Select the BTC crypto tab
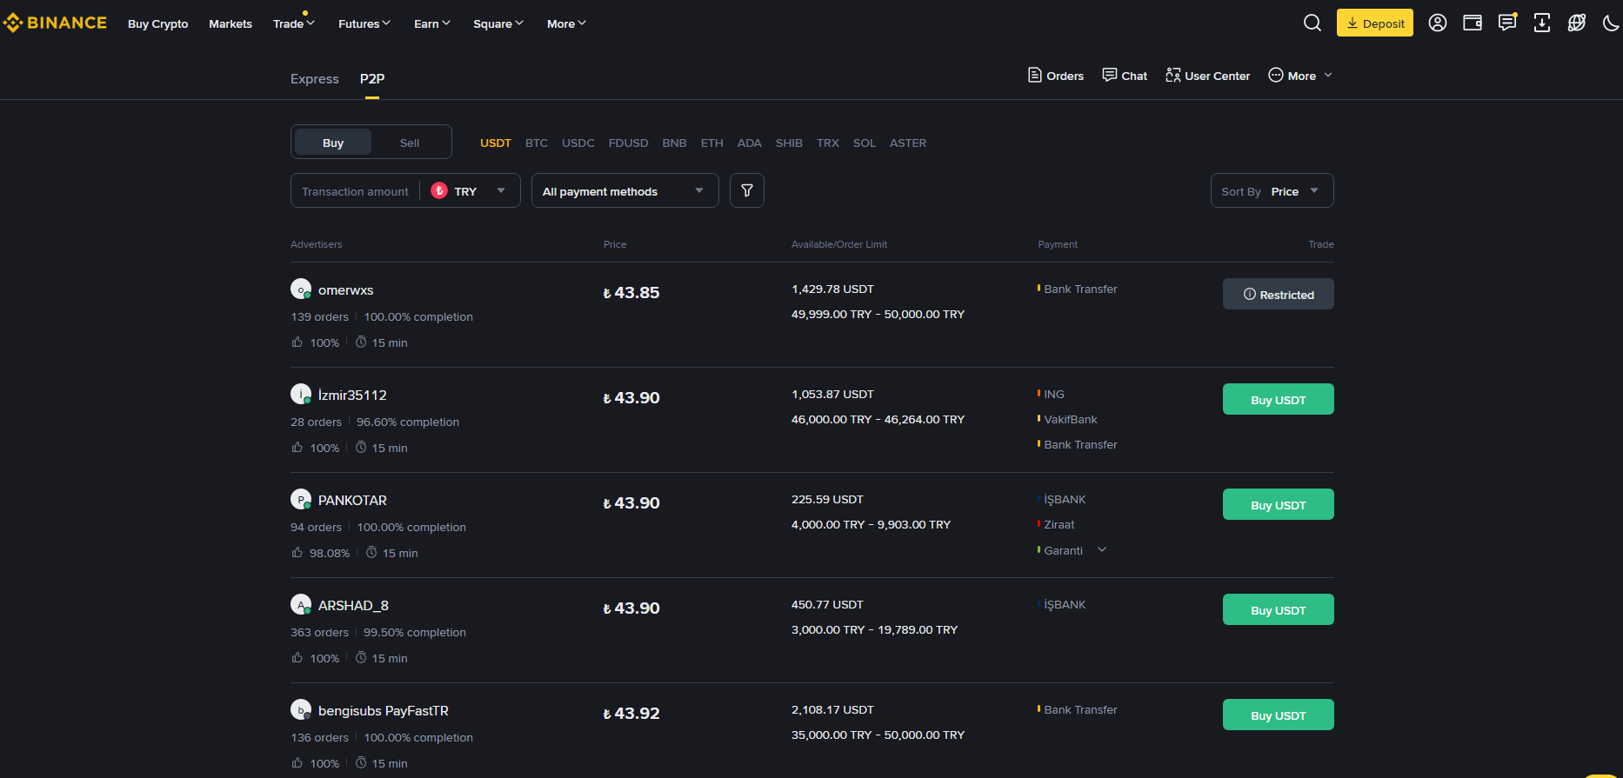This screenshot has width=1623, height=778. click(x=537, y=143)
